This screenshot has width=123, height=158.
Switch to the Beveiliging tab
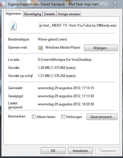33,14
